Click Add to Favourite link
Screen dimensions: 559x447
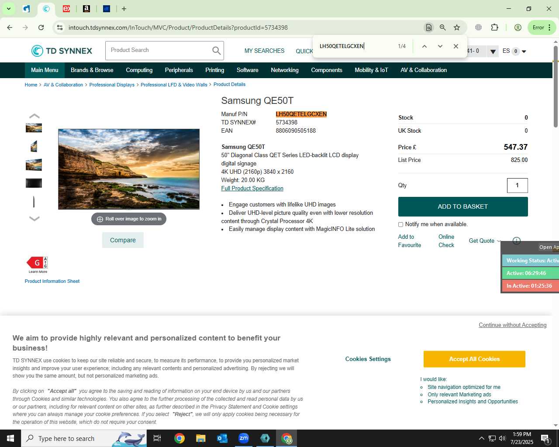pyautogui.click(x=410, y=241)
